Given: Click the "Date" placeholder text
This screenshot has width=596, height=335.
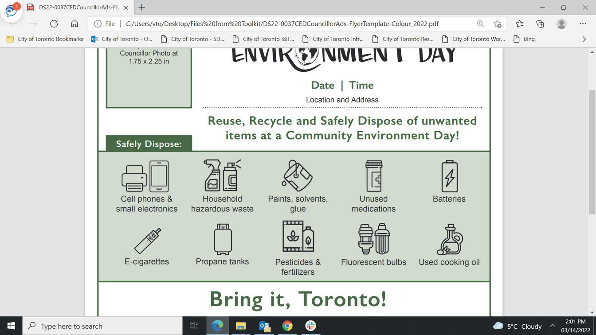Looking at the screenshot, I should (322, 85).
